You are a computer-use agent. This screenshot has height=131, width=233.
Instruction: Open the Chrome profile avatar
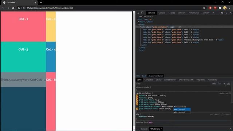click(225, 8)
